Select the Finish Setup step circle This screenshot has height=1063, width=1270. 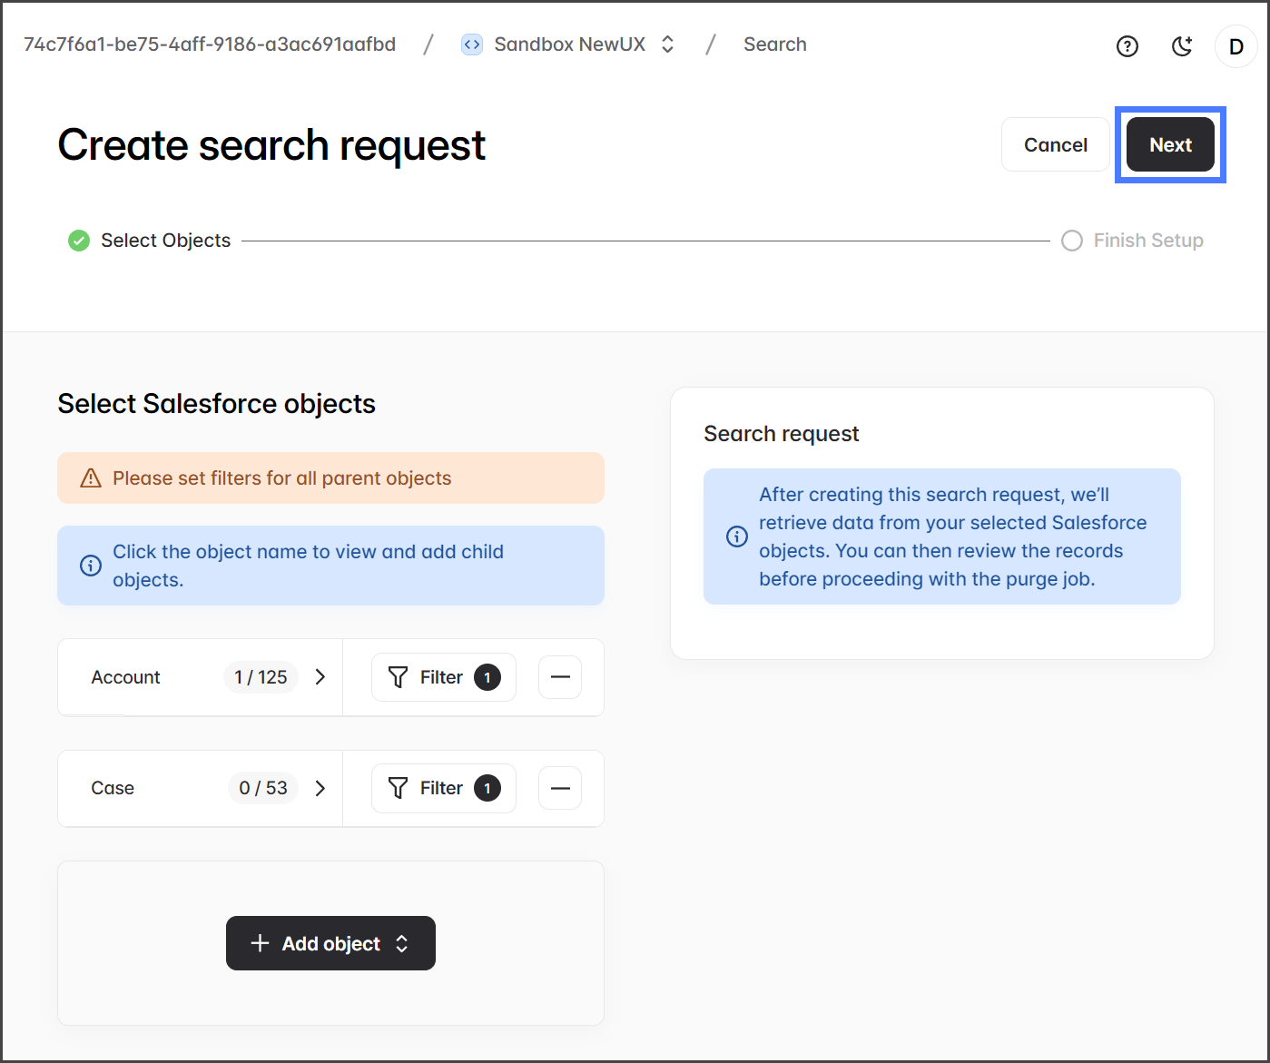pyautogui.click(x=1072, y=241)
